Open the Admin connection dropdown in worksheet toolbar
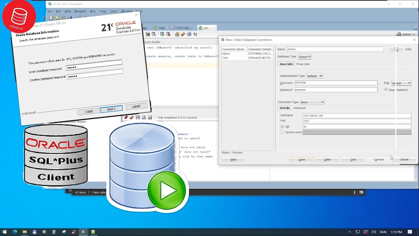This screenshot has height=236, width=419. click(406, 34)
